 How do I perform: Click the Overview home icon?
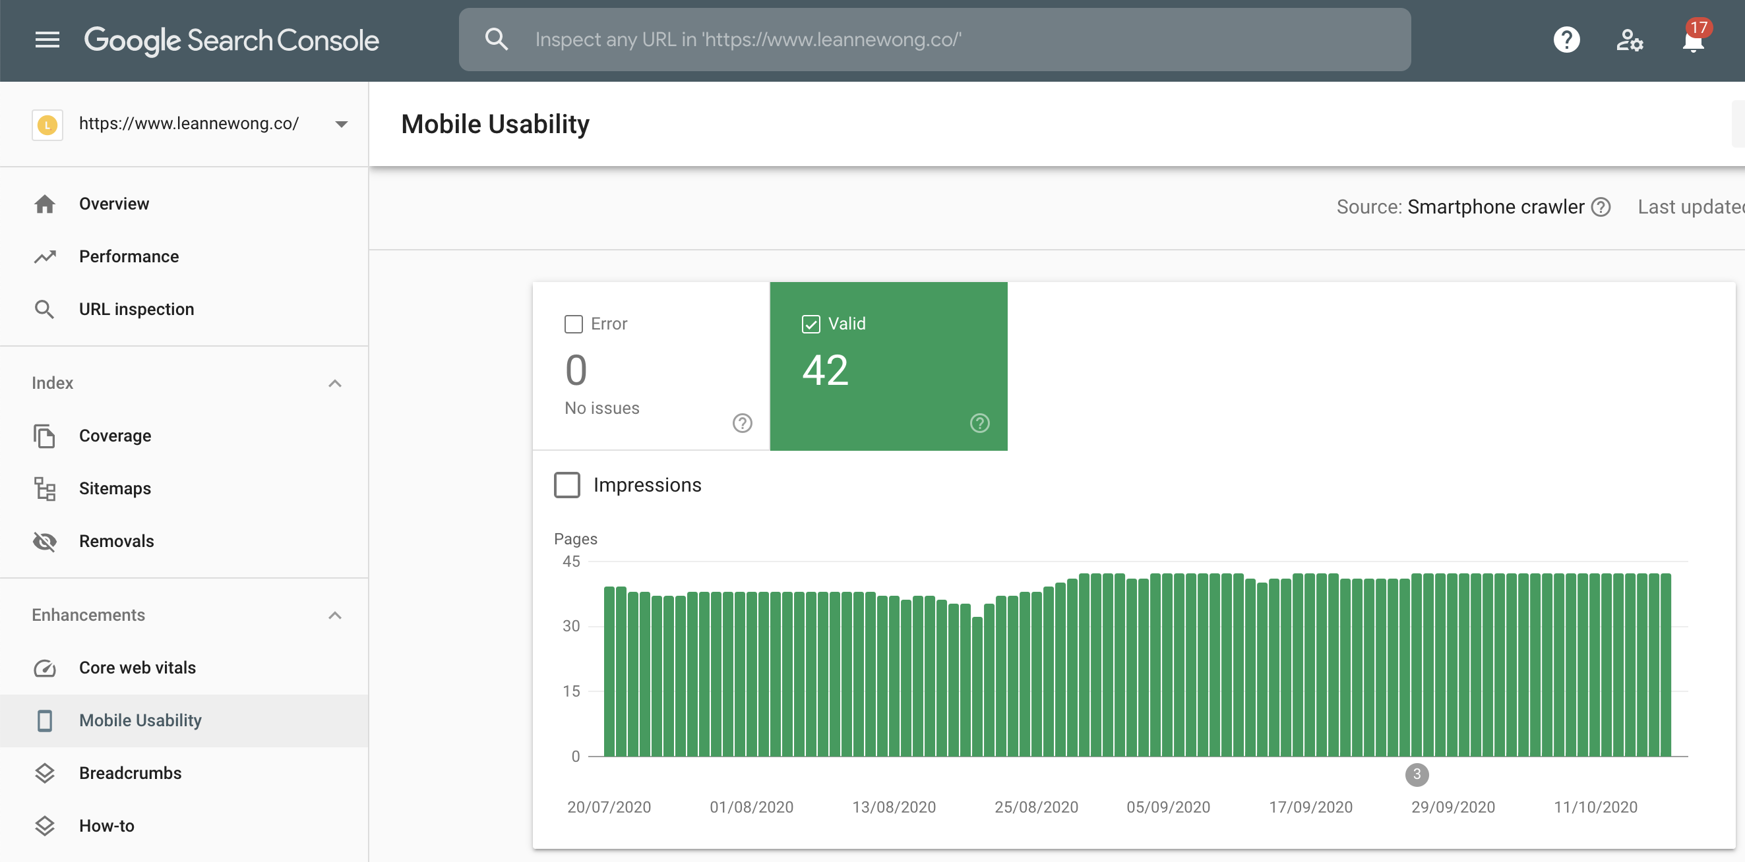[45, 204]
